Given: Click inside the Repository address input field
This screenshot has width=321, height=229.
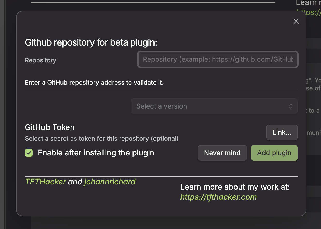Looking at the screenshot, I should (x=218, y=59).
